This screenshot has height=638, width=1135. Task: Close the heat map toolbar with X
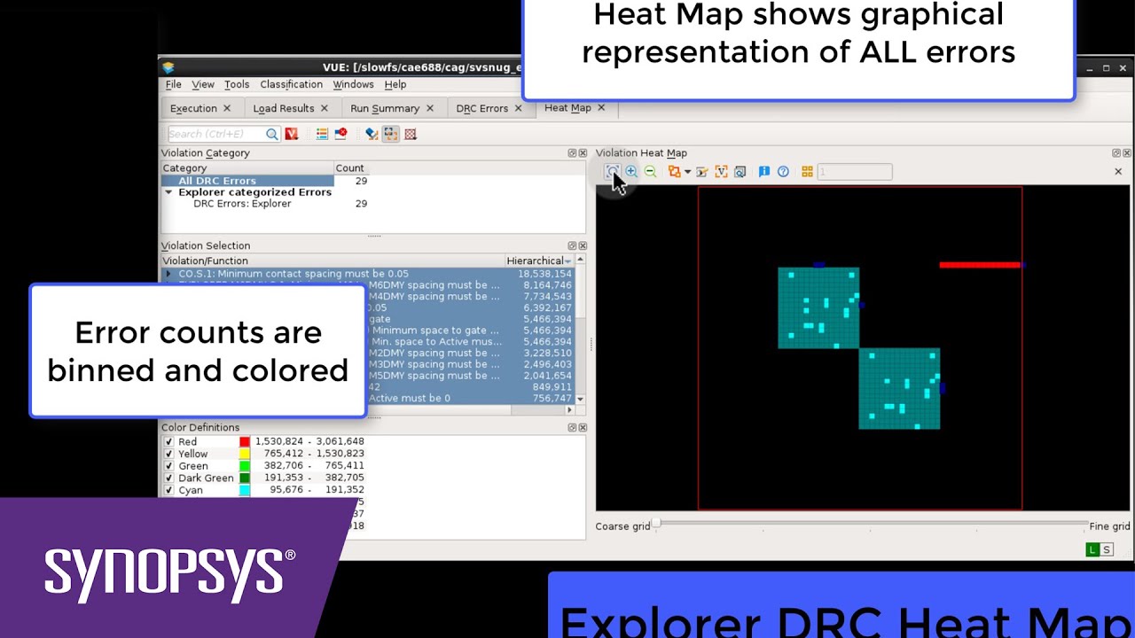[1118, 172]
